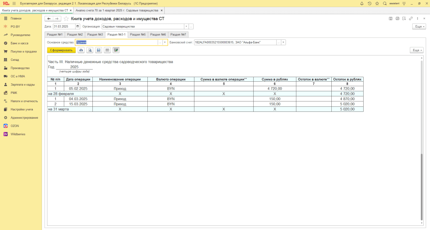Add this form to favorites star

tap(66, 18)
